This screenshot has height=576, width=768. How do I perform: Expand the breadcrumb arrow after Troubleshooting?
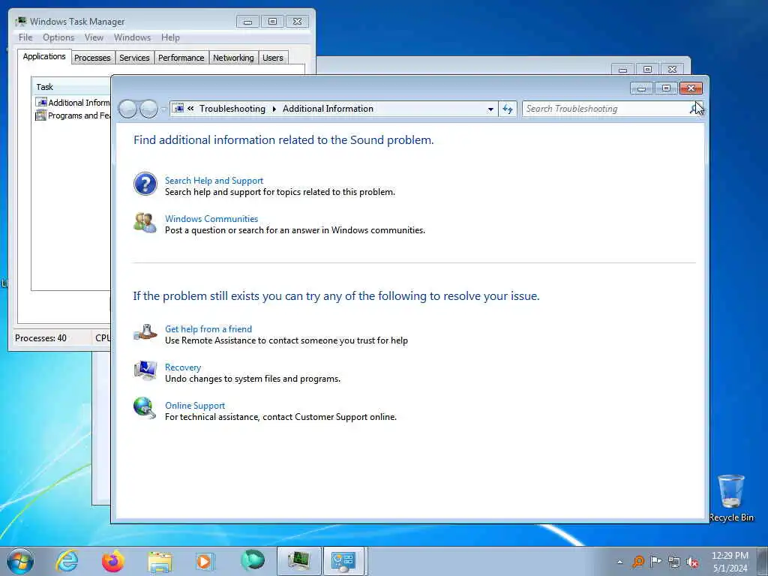[x=274, y=109]
